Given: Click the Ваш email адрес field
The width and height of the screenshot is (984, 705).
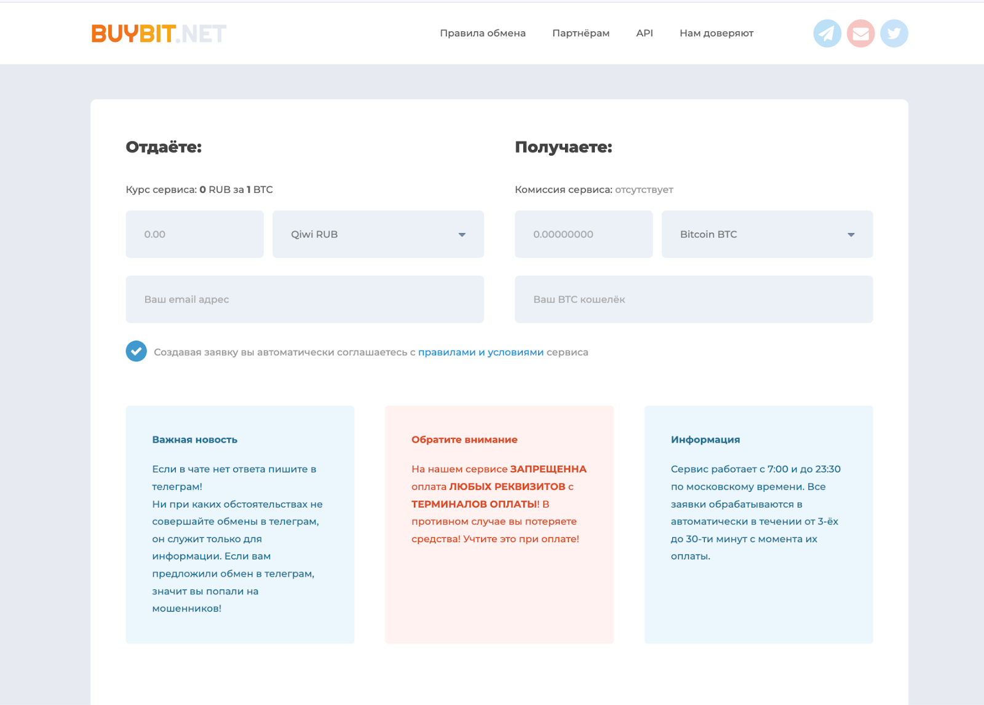Looking at the screenshot, I should (x=304, y=299).
